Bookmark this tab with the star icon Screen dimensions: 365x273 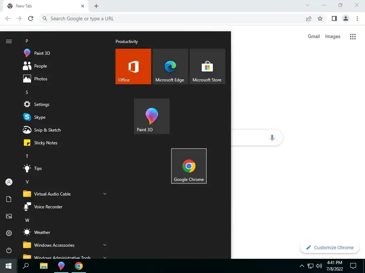320,18
